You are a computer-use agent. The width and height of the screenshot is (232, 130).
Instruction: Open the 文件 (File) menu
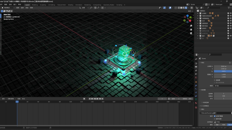[1, 5]
